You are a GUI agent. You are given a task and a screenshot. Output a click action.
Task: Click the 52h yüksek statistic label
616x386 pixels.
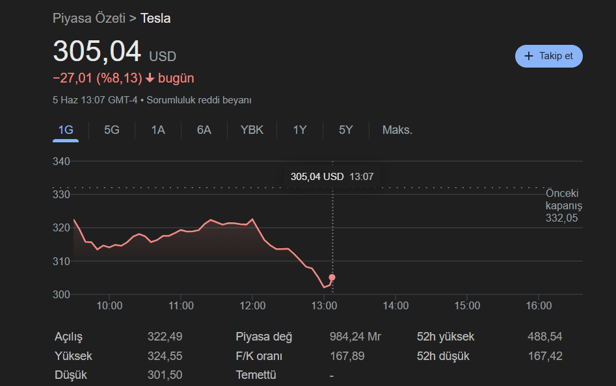(x=446, y=337)
